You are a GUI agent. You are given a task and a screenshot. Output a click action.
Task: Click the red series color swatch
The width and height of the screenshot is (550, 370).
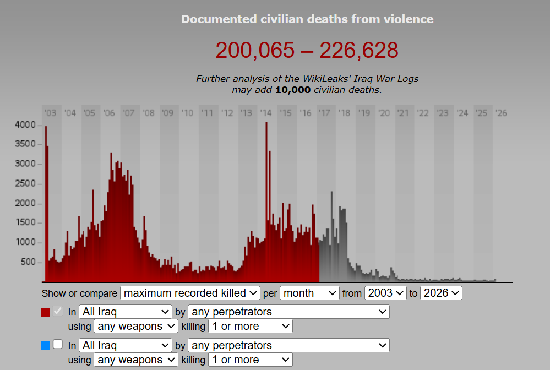[x=45, y=312]
